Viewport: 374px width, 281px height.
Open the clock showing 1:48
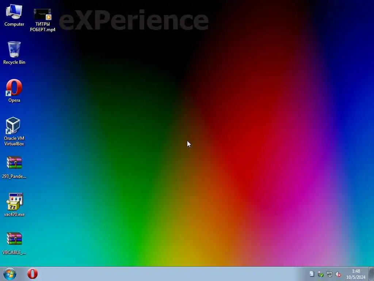coord(356,274)
